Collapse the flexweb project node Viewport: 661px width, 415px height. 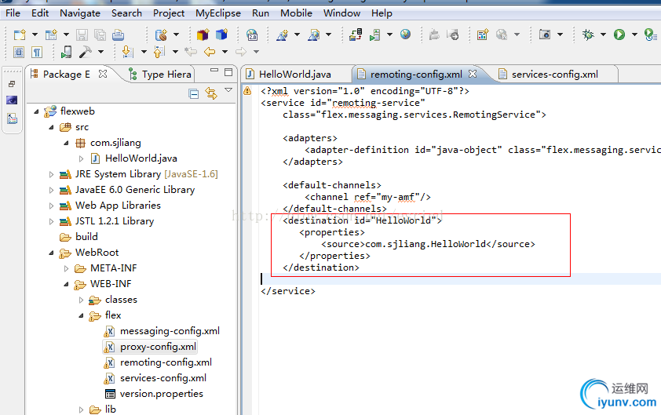pyautogui.click(x=36, y=111)
